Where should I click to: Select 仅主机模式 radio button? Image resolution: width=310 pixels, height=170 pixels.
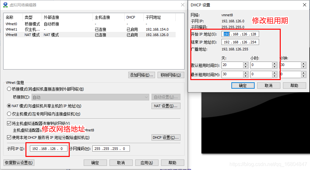(9, 114)
